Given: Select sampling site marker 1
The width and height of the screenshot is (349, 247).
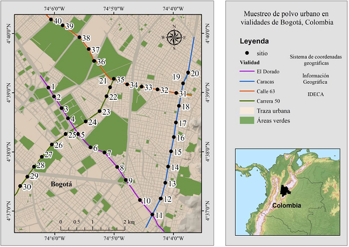Looking at the screenshot, I should 48,88.
